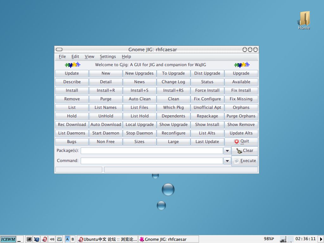Viewport: 324px width, 243px height.
Task: Open the Help menu
Action: tap(126, 57)
